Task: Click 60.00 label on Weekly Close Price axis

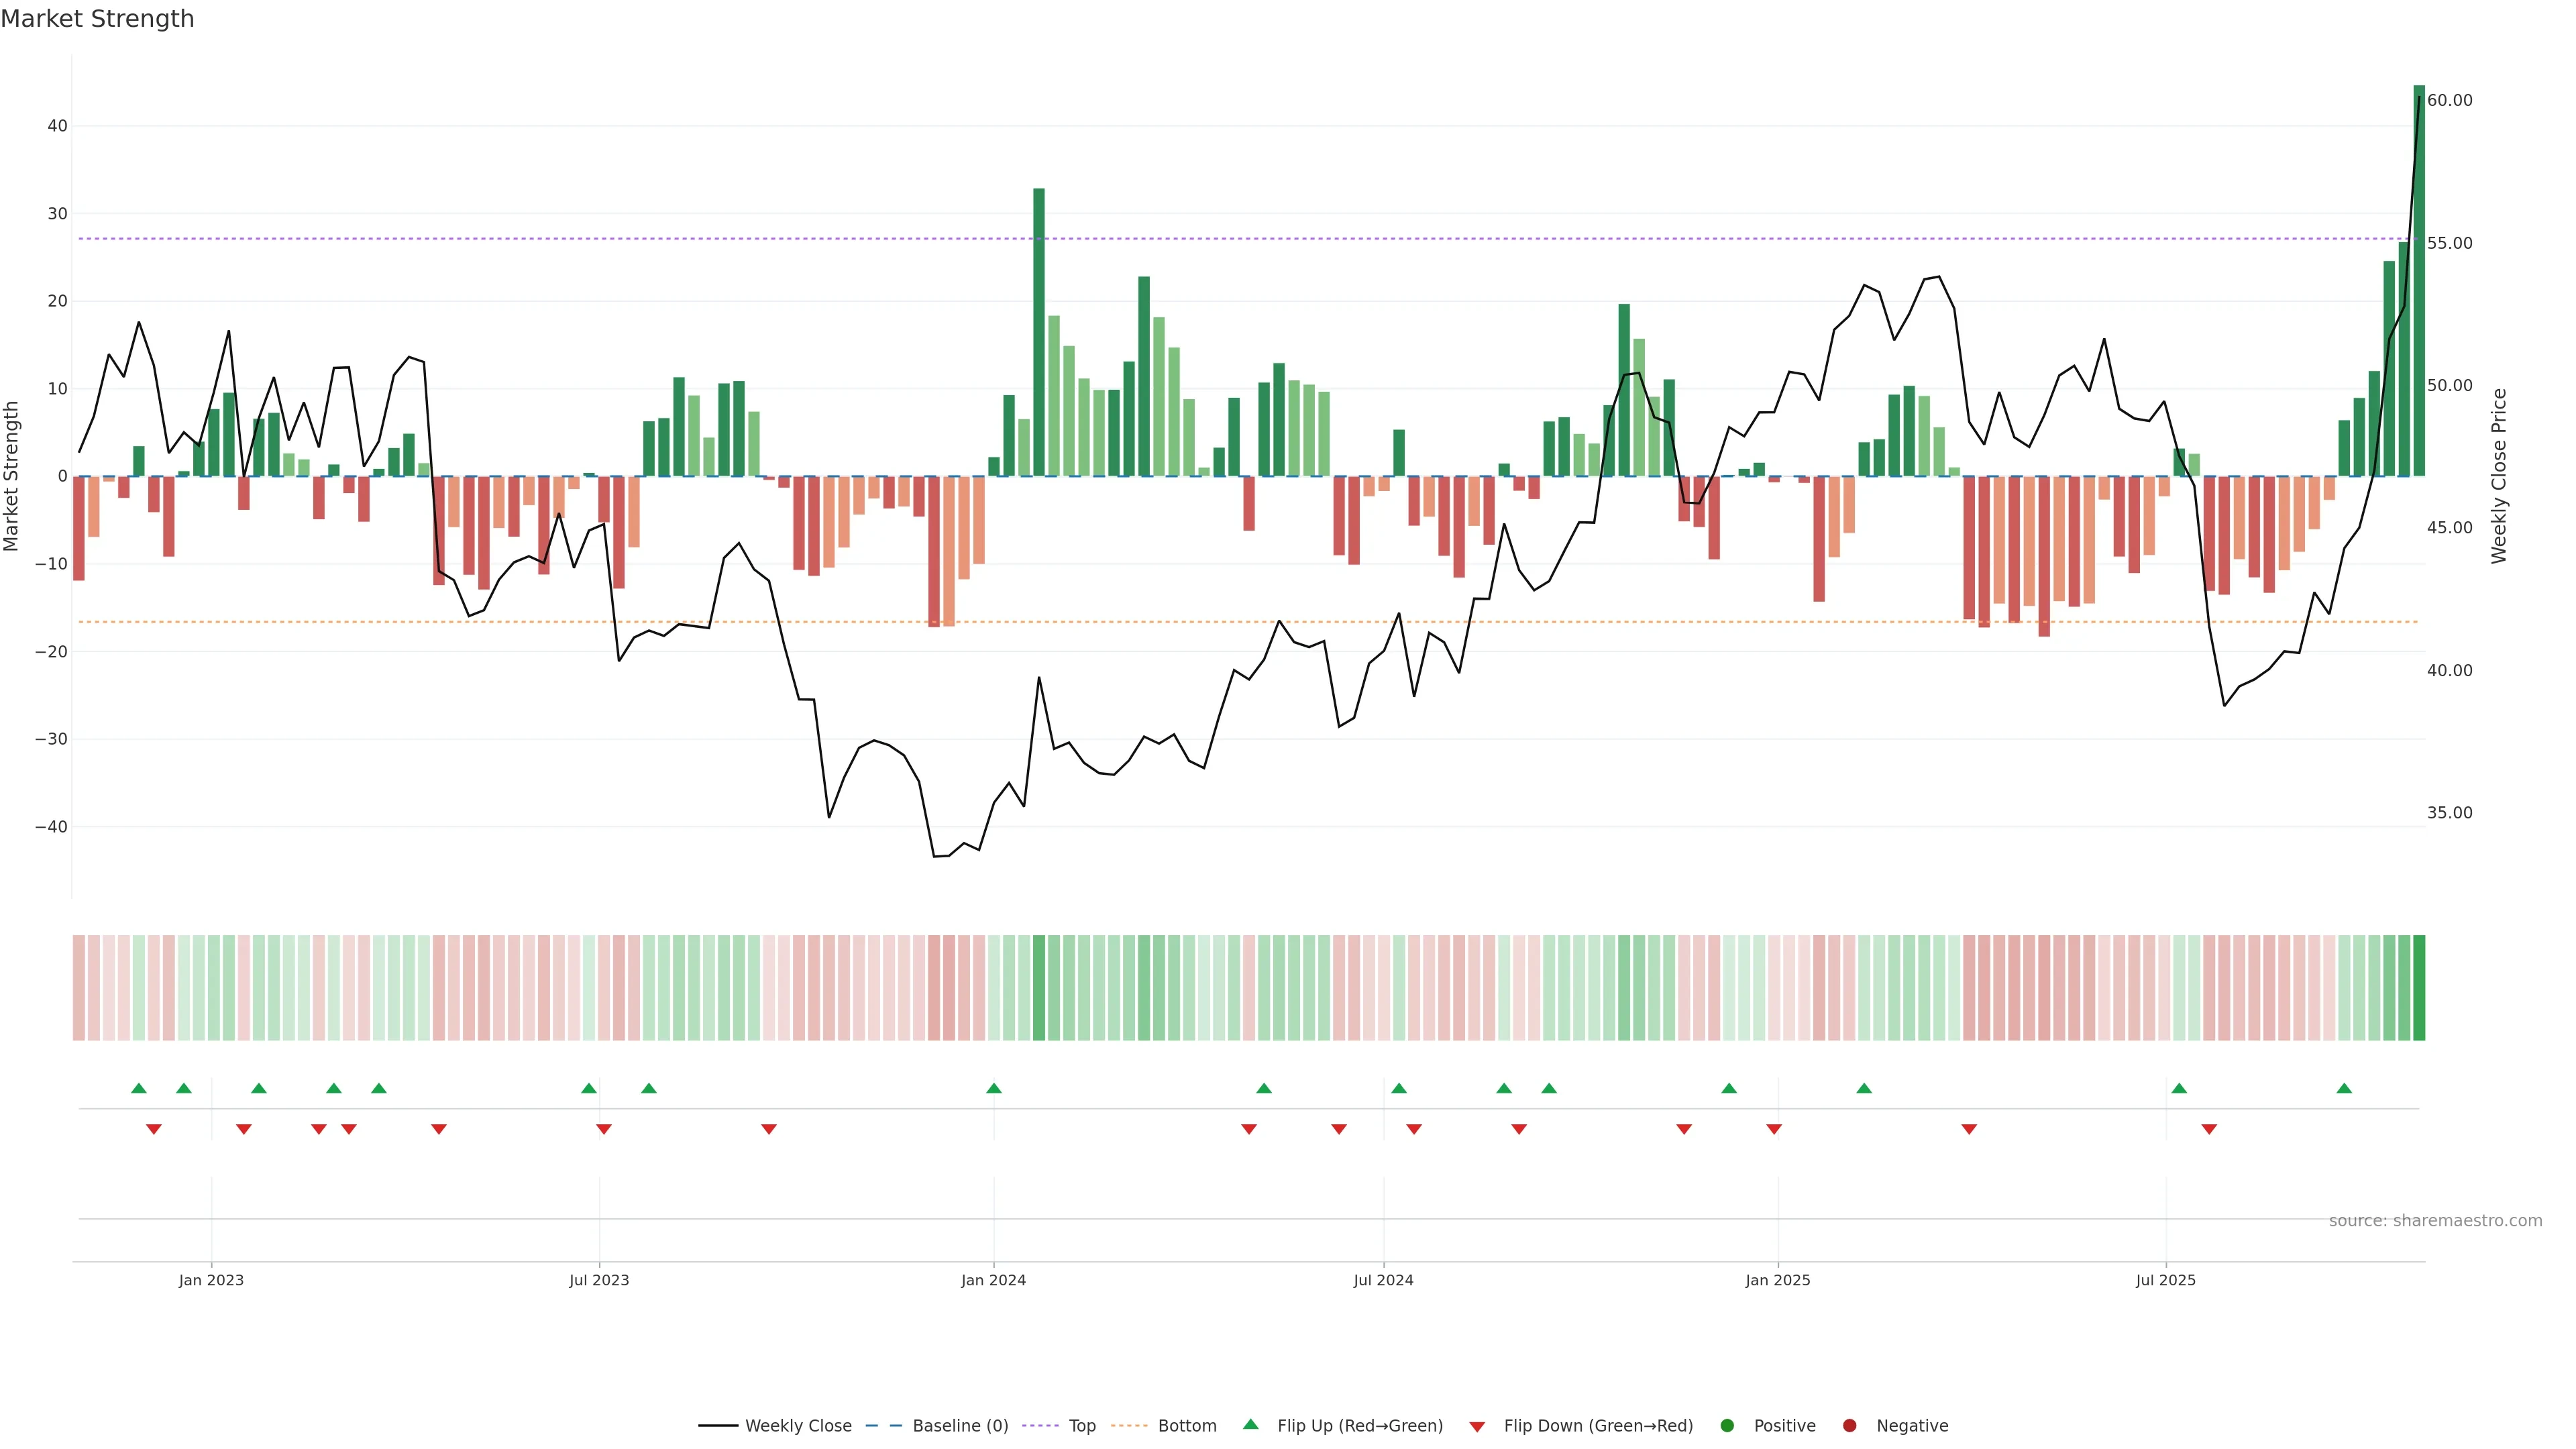Action: tap(2449, 100)
